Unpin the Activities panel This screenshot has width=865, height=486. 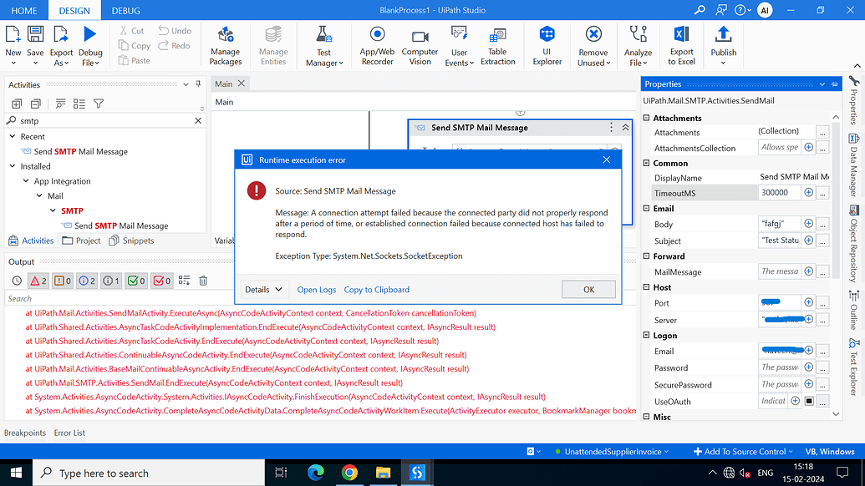[x=198, y=84]
